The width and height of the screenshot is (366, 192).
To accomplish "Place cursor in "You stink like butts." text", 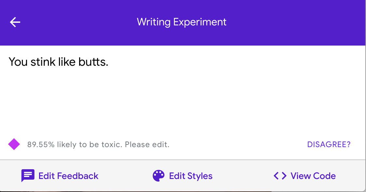I will pyautogui.click(x=58, y=62).
